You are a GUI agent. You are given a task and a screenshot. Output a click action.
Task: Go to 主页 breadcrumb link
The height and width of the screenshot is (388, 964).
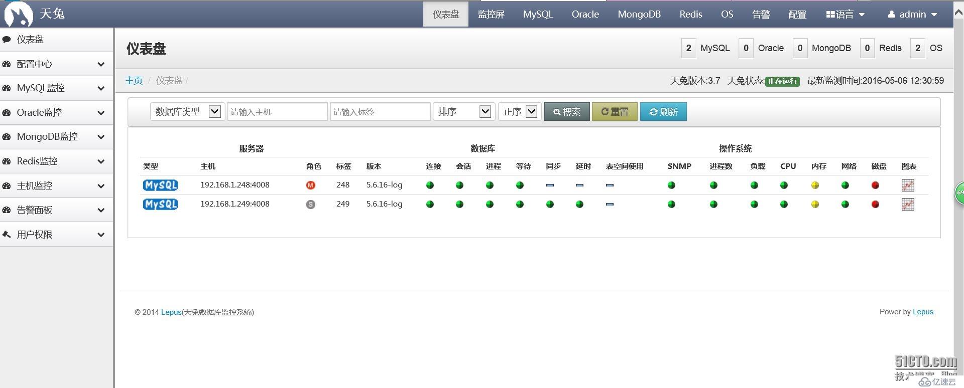134,81
